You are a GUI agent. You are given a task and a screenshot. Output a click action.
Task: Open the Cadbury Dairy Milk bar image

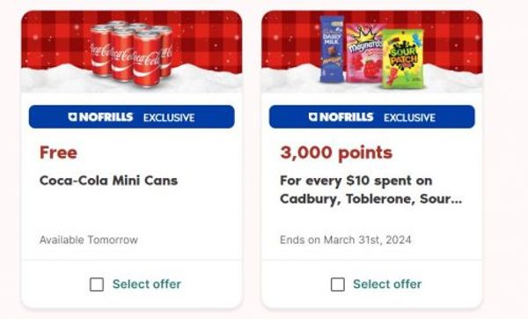pyautogui.click(x=332, y=49)
